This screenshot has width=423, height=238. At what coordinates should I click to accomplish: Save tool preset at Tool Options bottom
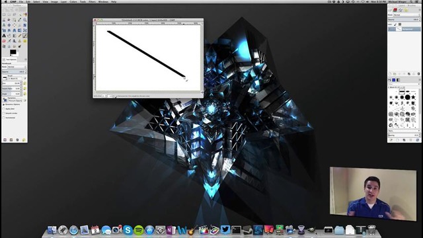5,139
